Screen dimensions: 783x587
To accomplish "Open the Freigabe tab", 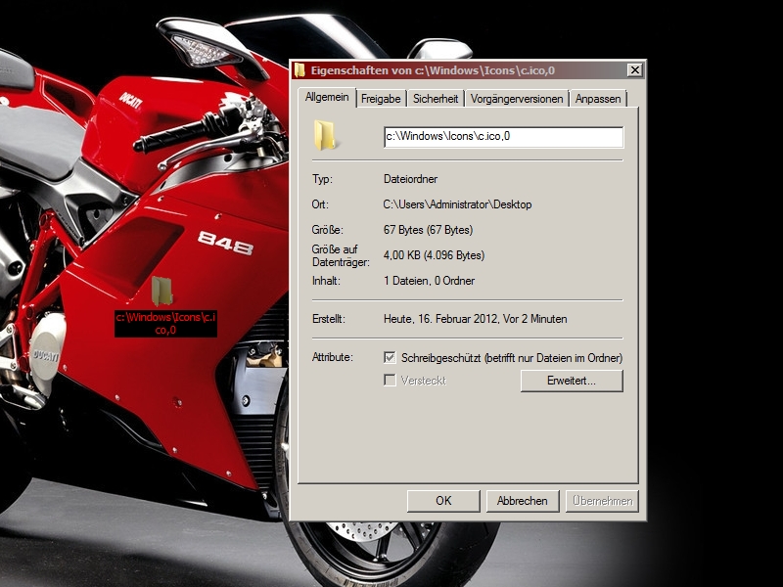I will [x=381, y=99].
